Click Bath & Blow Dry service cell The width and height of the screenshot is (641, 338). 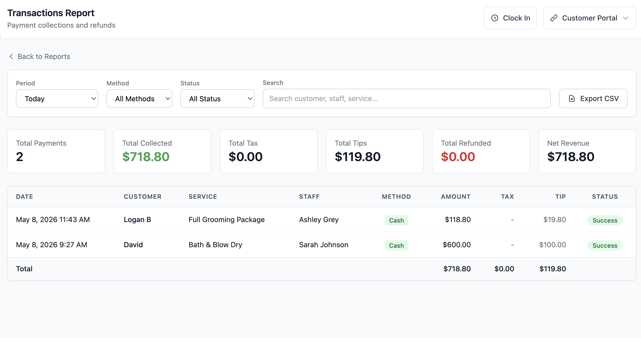pyautogui.click(x=215, y=245)
